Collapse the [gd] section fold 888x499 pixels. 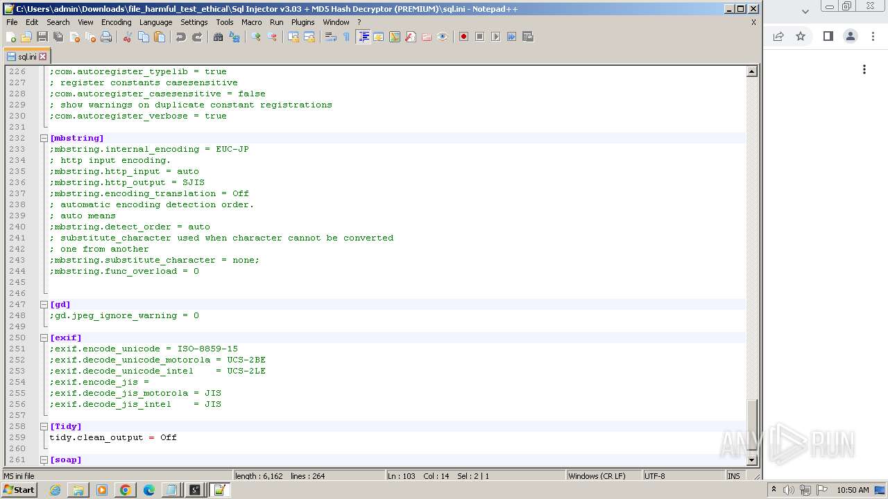coord(44,304)
